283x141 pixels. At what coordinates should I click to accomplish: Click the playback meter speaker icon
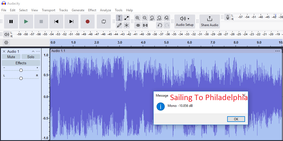[7, 34]
